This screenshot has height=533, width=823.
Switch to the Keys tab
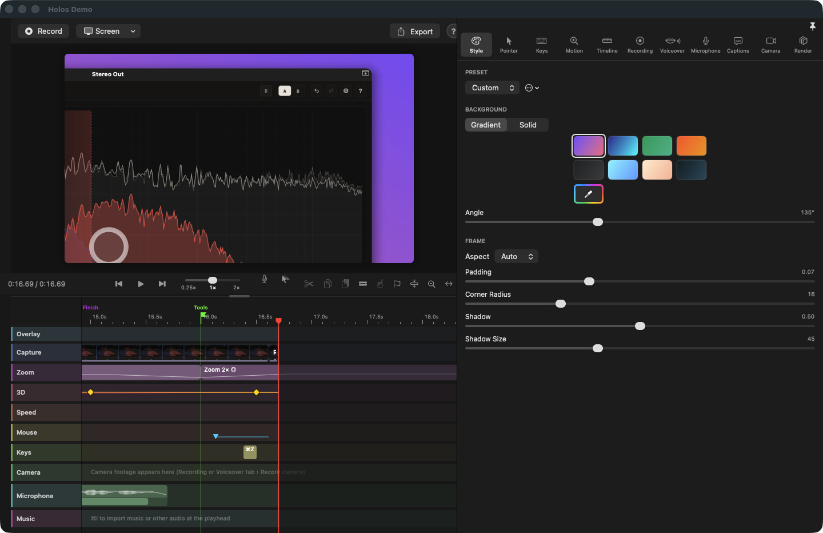coord(542,45)
